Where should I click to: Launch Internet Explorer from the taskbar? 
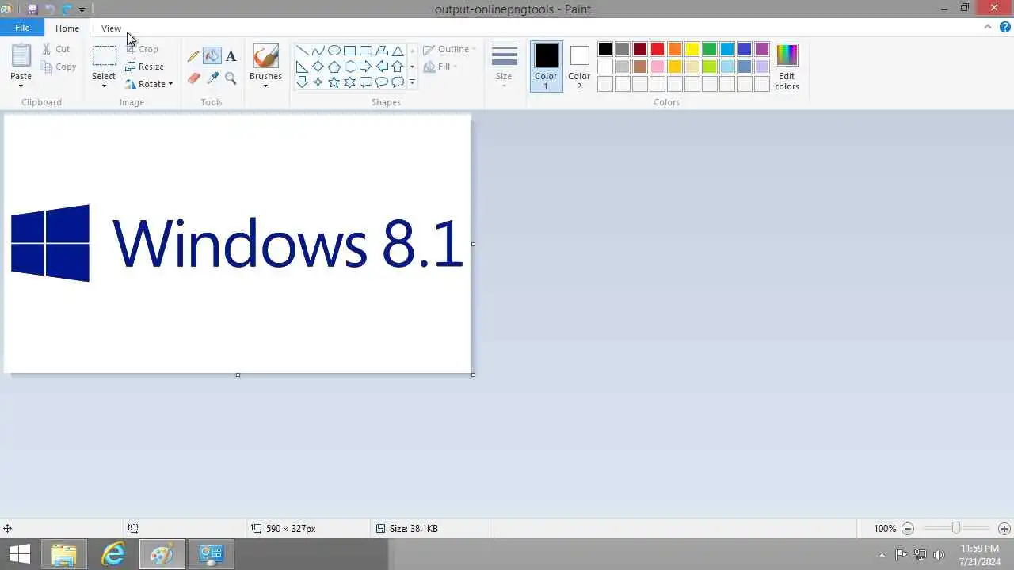point(113,554)
